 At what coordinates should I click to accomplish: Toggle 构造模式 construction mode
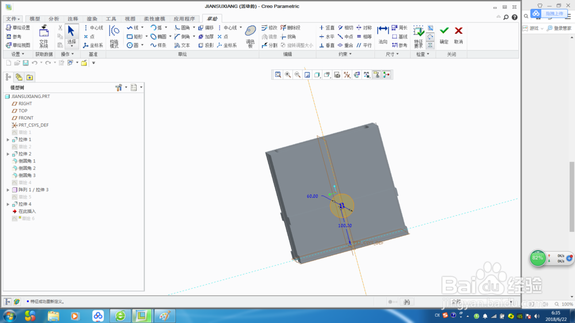point(114,37)
